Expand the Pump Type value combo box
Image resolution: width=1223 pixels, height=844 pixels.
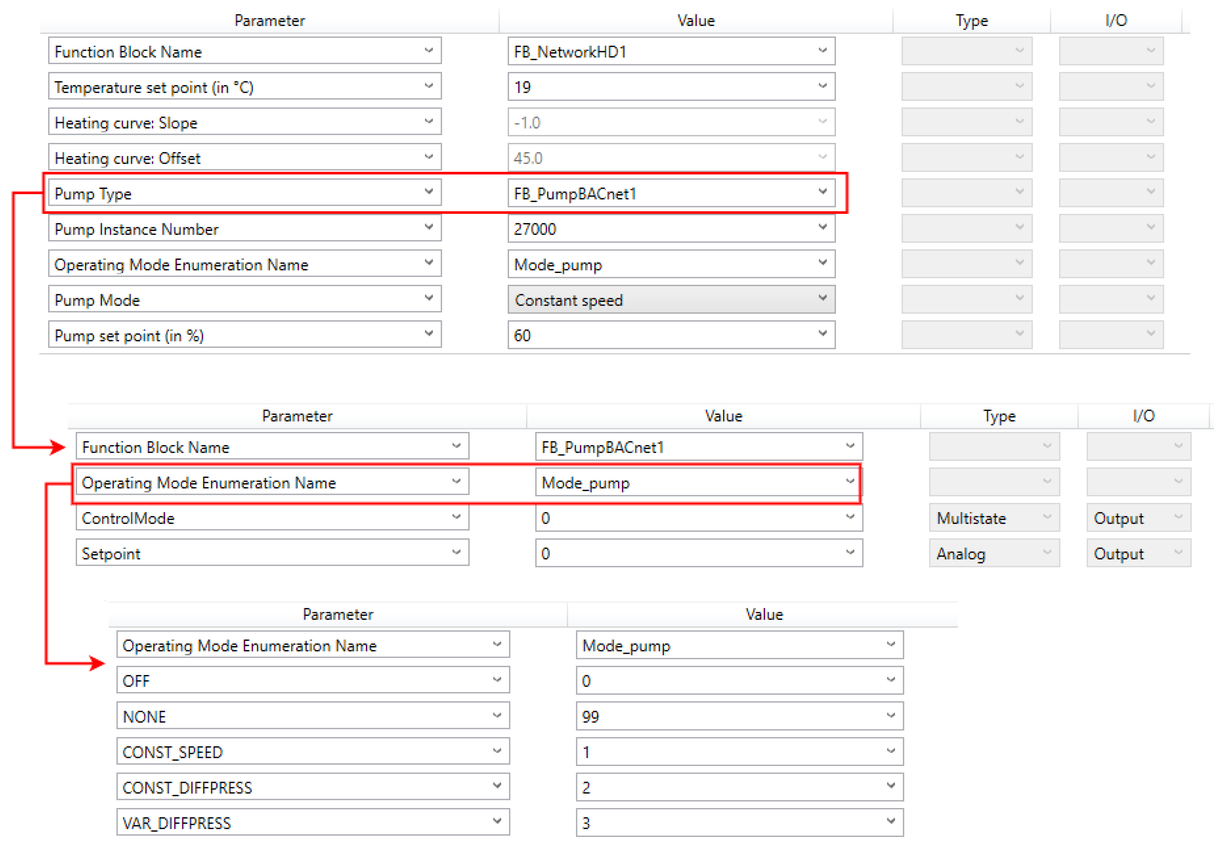pos(822,192)
